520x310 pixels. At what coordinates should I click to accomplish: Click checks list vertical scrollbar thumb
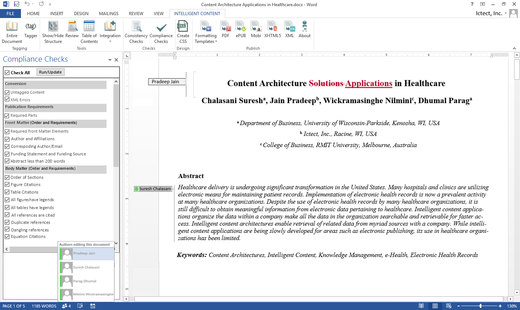pyautogui.click(x=116, y=125)
